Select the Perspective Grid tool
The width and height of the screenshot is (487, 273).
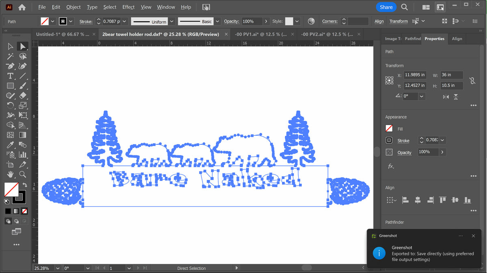tap(23, 125)
